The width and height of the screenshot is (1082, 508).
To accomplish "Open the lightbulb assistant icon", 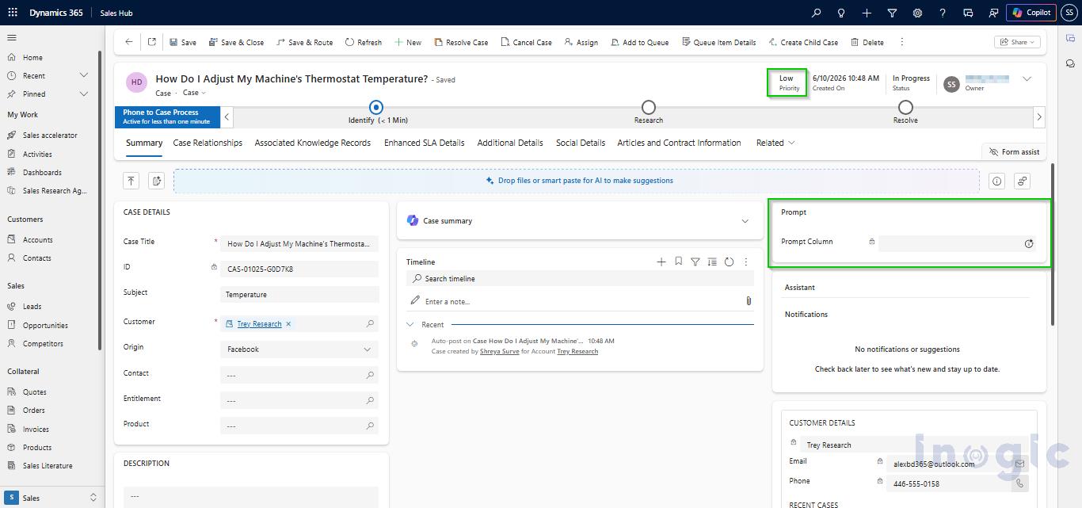I will pyautogui.click(x=841, y=13).
